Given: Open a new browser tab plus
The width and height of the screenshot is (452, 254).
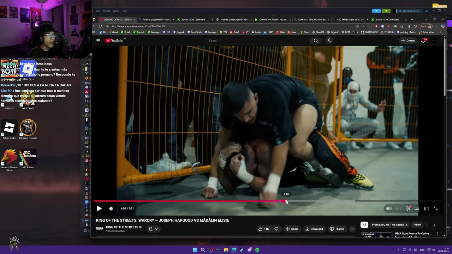Looking at the screenshot, I should (x=412, y=20).
